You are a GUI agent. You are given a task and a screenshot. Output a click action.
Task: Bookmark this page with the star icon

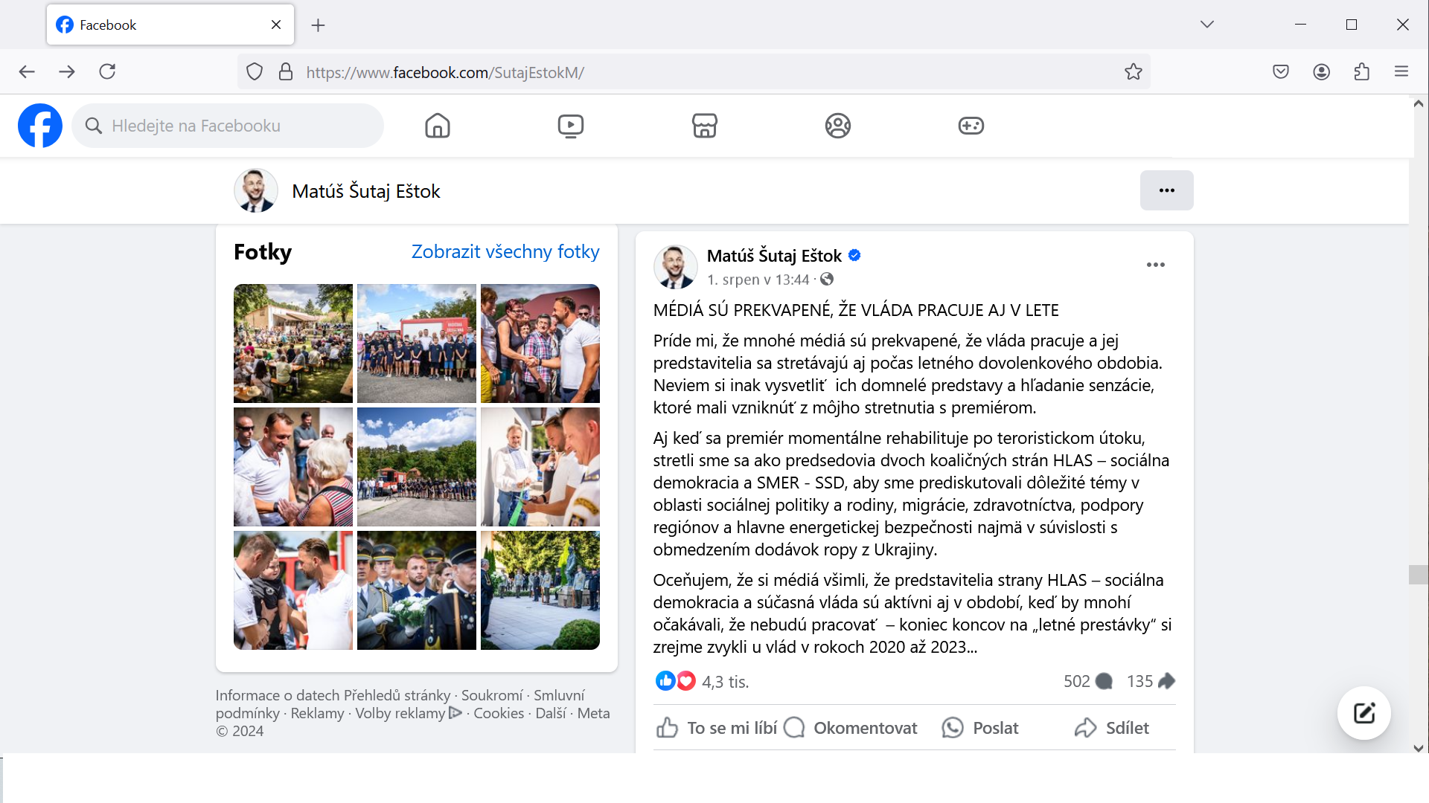click(x=1133, y=72)
